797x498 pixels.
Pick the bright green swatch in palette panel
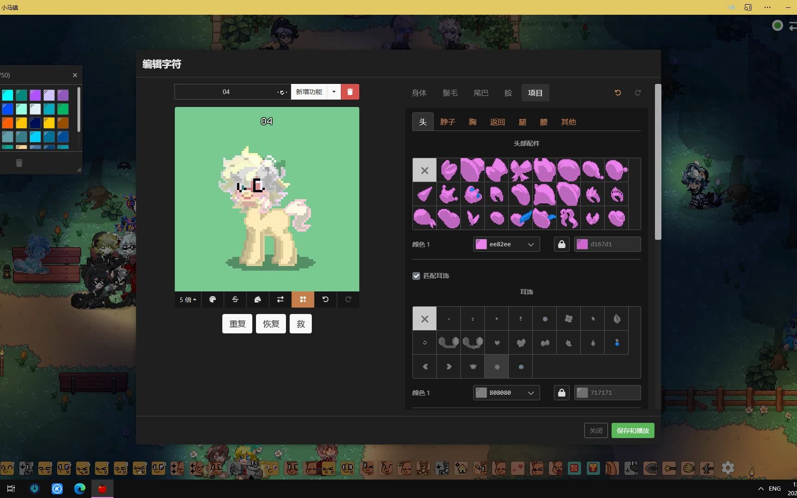pyautogui.click(x=63, y=109)
